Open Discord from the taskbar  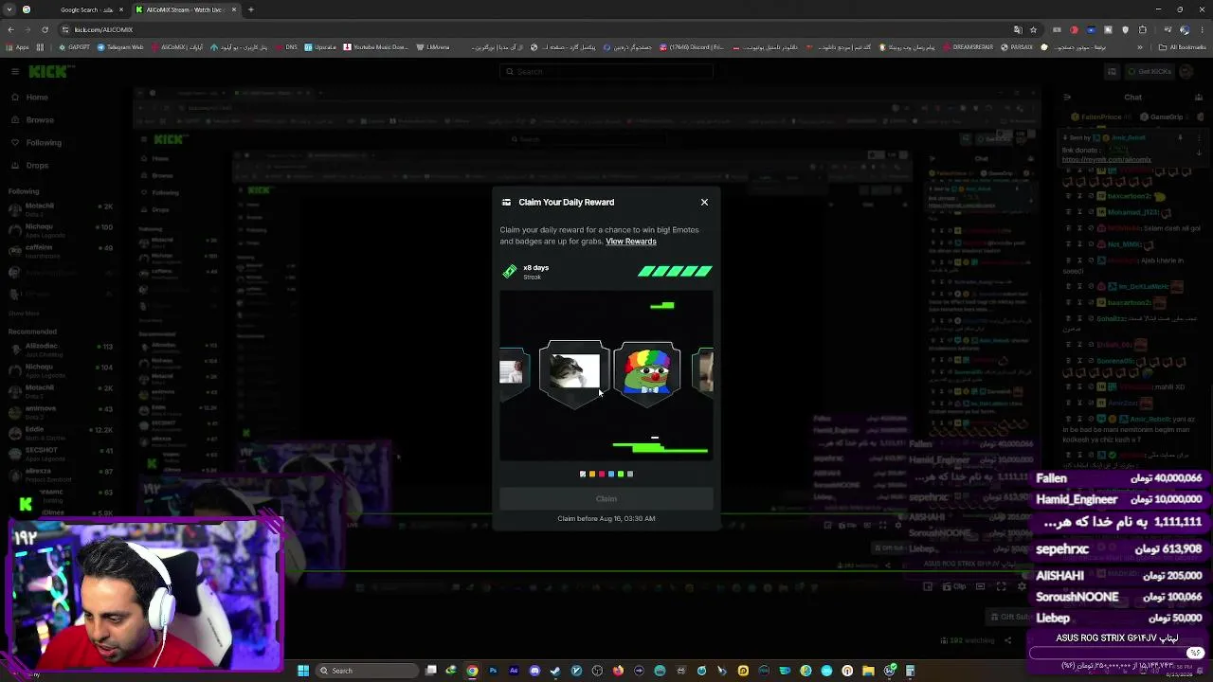(534, 671)
